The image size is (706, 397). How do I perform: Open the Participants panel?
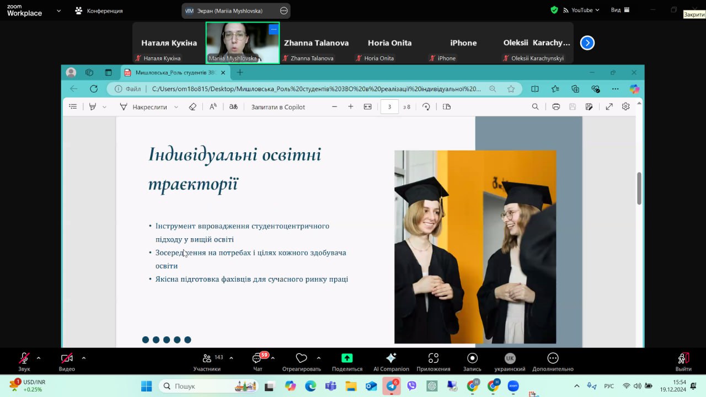(207, 359)
